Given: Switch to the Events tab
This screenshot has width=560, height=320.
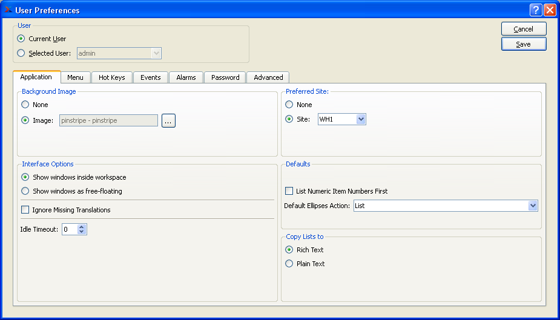Looking at the screenshot, I should point(150,77).
